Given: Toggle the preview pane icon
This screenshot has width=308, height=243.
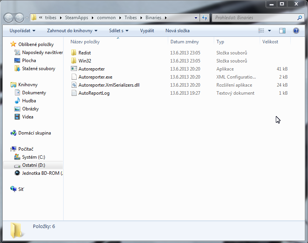Looking at the screenshot, I should pos(282,31).
